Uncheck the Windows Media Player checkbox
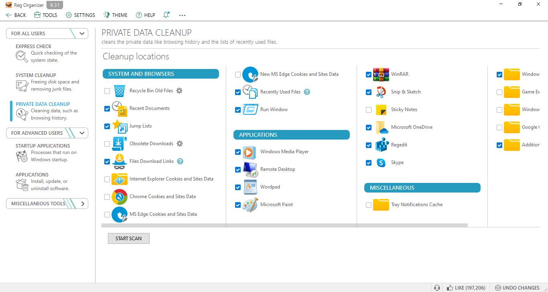Screen dimensions: 548x292 click(238, 152)
